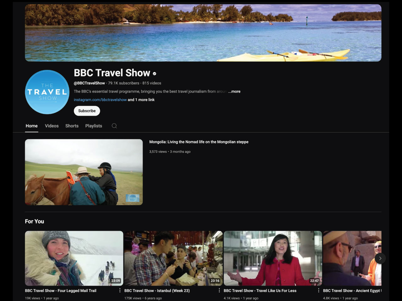402x301 pixels.
Task: Open 'BBC Travel Show - Travel Like Us For Less' title
Action: point(260,291)
